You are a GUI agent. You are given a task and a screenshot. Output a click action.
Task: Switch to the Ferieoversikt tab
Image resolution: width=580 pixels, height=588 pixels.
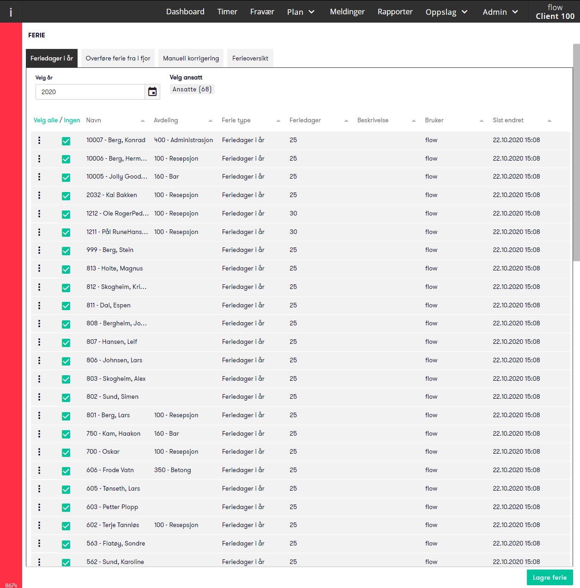point(250,59)
